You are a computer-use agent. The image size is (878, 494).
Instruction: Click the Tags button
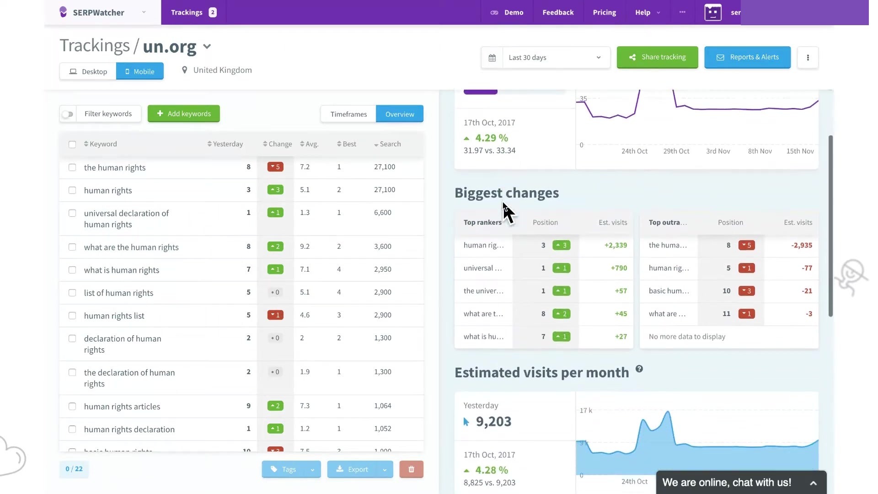(284, 469)
